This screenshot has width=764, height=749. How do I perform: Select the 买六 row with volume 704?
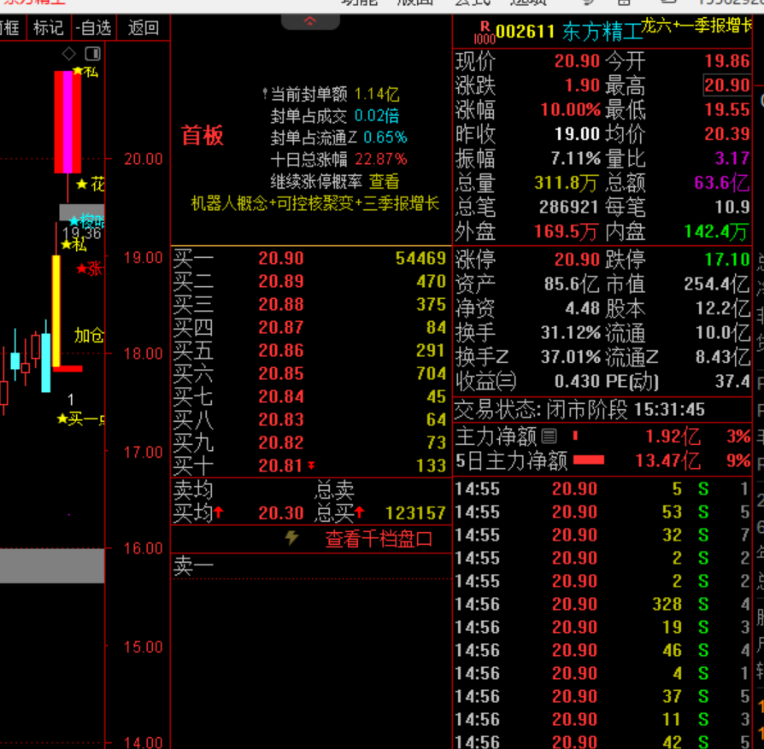[x=310, y=373]
